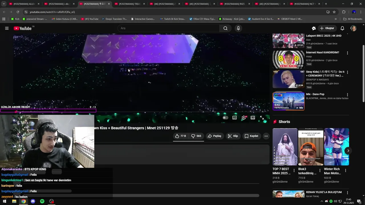Open options for Blok3 terkedilmiş short

tap(320, 171)
